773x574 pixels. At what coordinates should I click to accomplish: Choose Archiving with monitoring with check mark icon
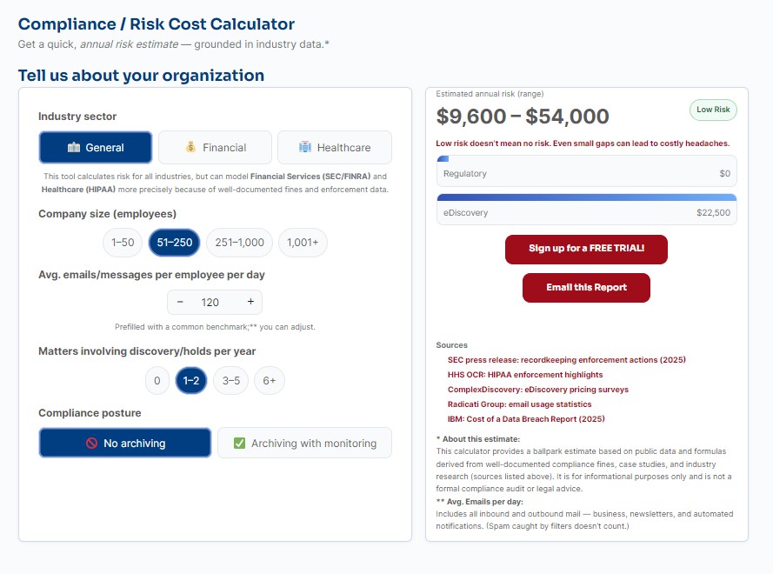click(x=304, y=444)
